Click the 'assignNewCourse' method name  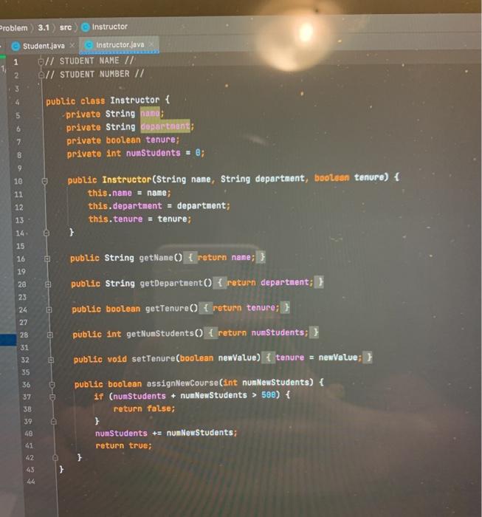[182, 383]
